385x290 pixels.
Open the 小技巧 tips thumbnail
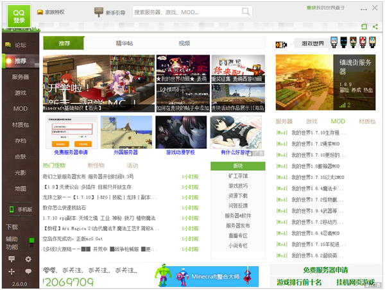[x=183, y=98]
